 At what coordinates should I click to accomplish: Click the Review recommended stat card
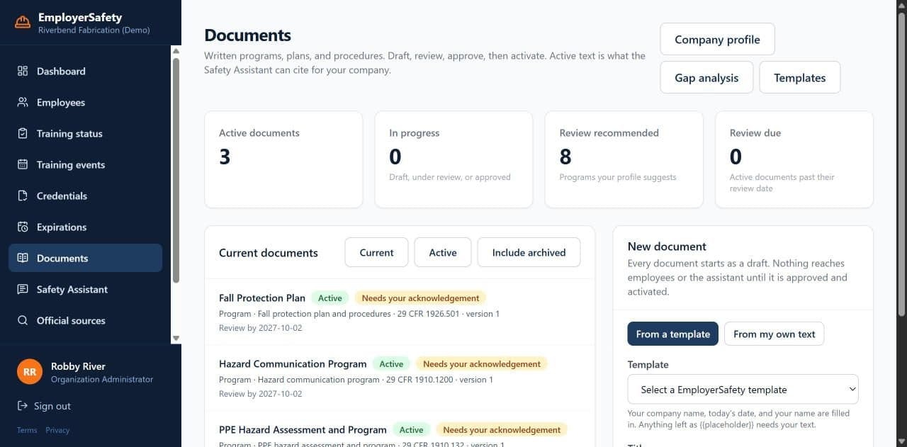coord(624,159)
